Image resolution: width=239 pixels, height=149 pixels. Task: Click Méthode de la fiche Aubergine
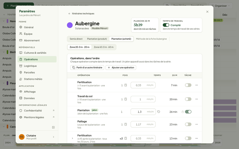coord(151,39)
